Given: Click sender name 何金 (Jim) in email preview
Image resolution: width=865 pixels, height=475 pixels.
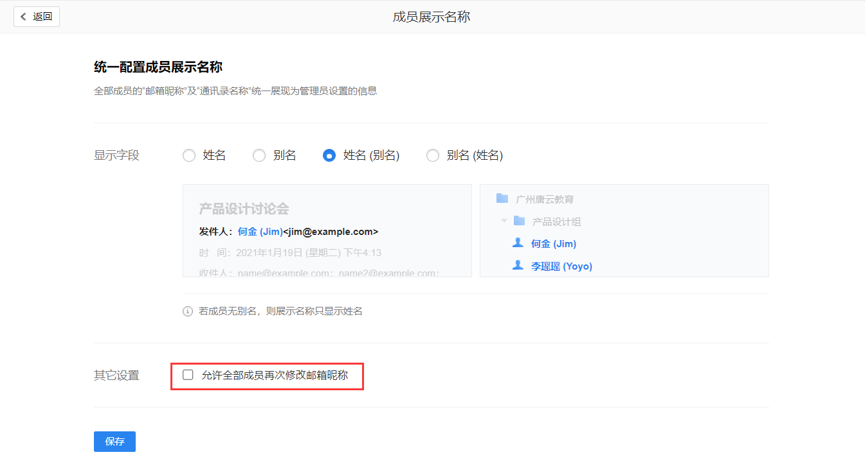Looking at the screenshot, I should [x=260, y=232].
